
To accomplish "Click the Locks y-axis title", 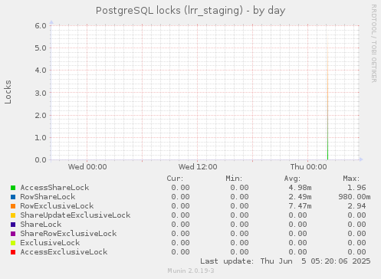I will tap(8, 92).
